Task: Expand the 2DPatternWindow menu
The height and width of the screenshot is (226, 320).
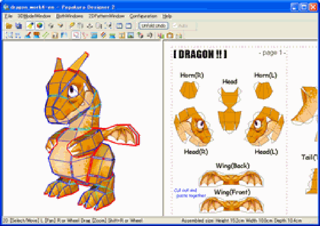Action: point(107,16)
